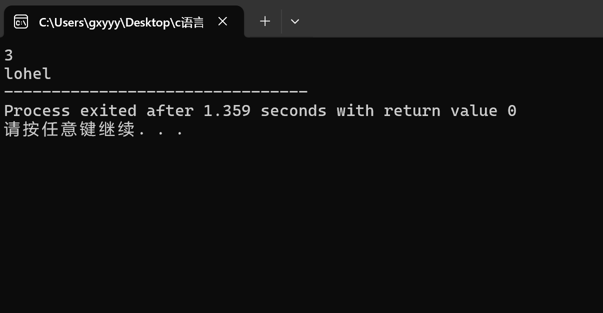This screenshot has height=313, width=603.
Task: Click the word lohel in the output
Action: coord(27,74)
